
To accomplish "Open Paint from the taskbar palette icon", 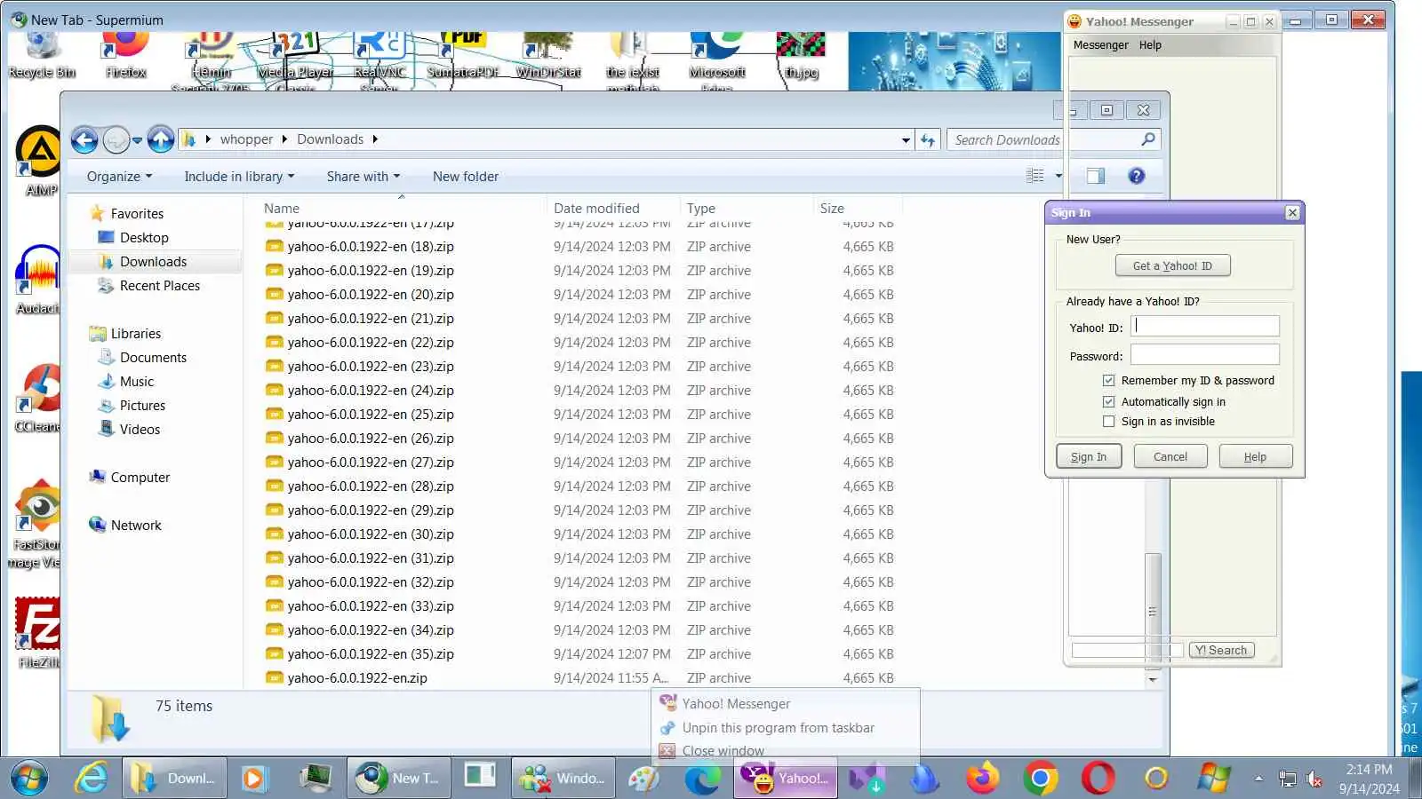I will pyautogui.click(x=643, y=779).
